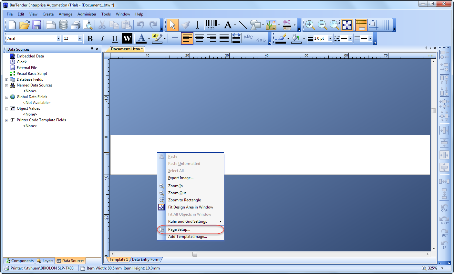Choose Page Setup from context menu
The width and height of the screenshot is (454, 274).
pos(191,229)
